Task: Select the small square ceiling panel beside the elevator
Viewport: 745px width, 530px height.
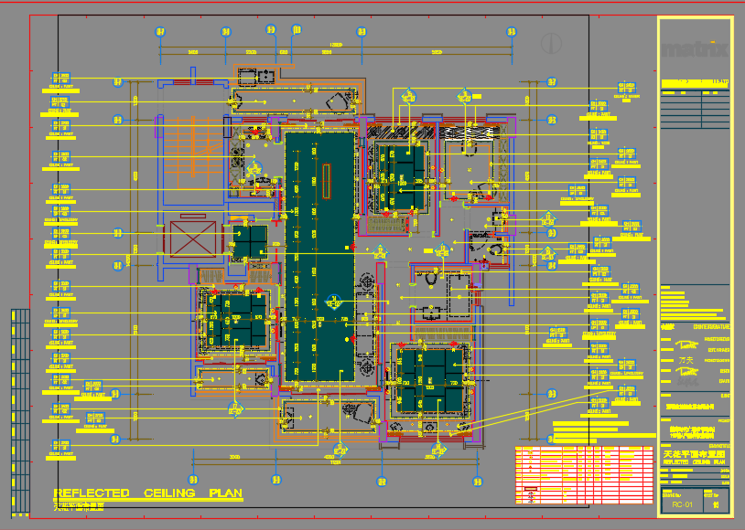Action: pyautogui.click(x=250, y=242)
